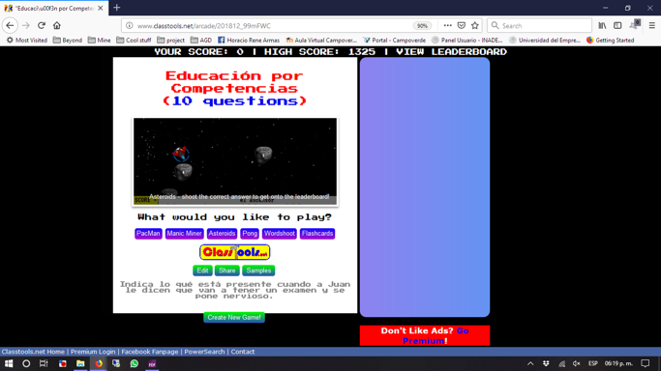Open File Explorer from the taskbar

[x=80, y=363]
